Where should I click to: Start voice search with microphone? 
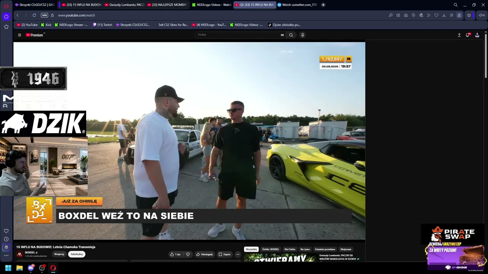pyautogui.click(x=303, y=35)
